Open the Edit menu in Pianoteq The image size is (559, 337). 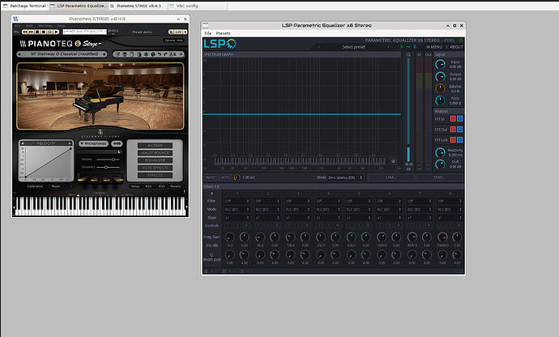tap(30, 26)
